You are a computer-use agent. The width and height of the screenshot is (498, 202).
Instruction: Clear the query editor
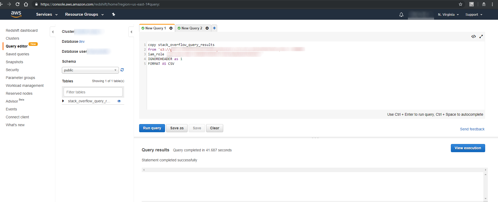215,128
